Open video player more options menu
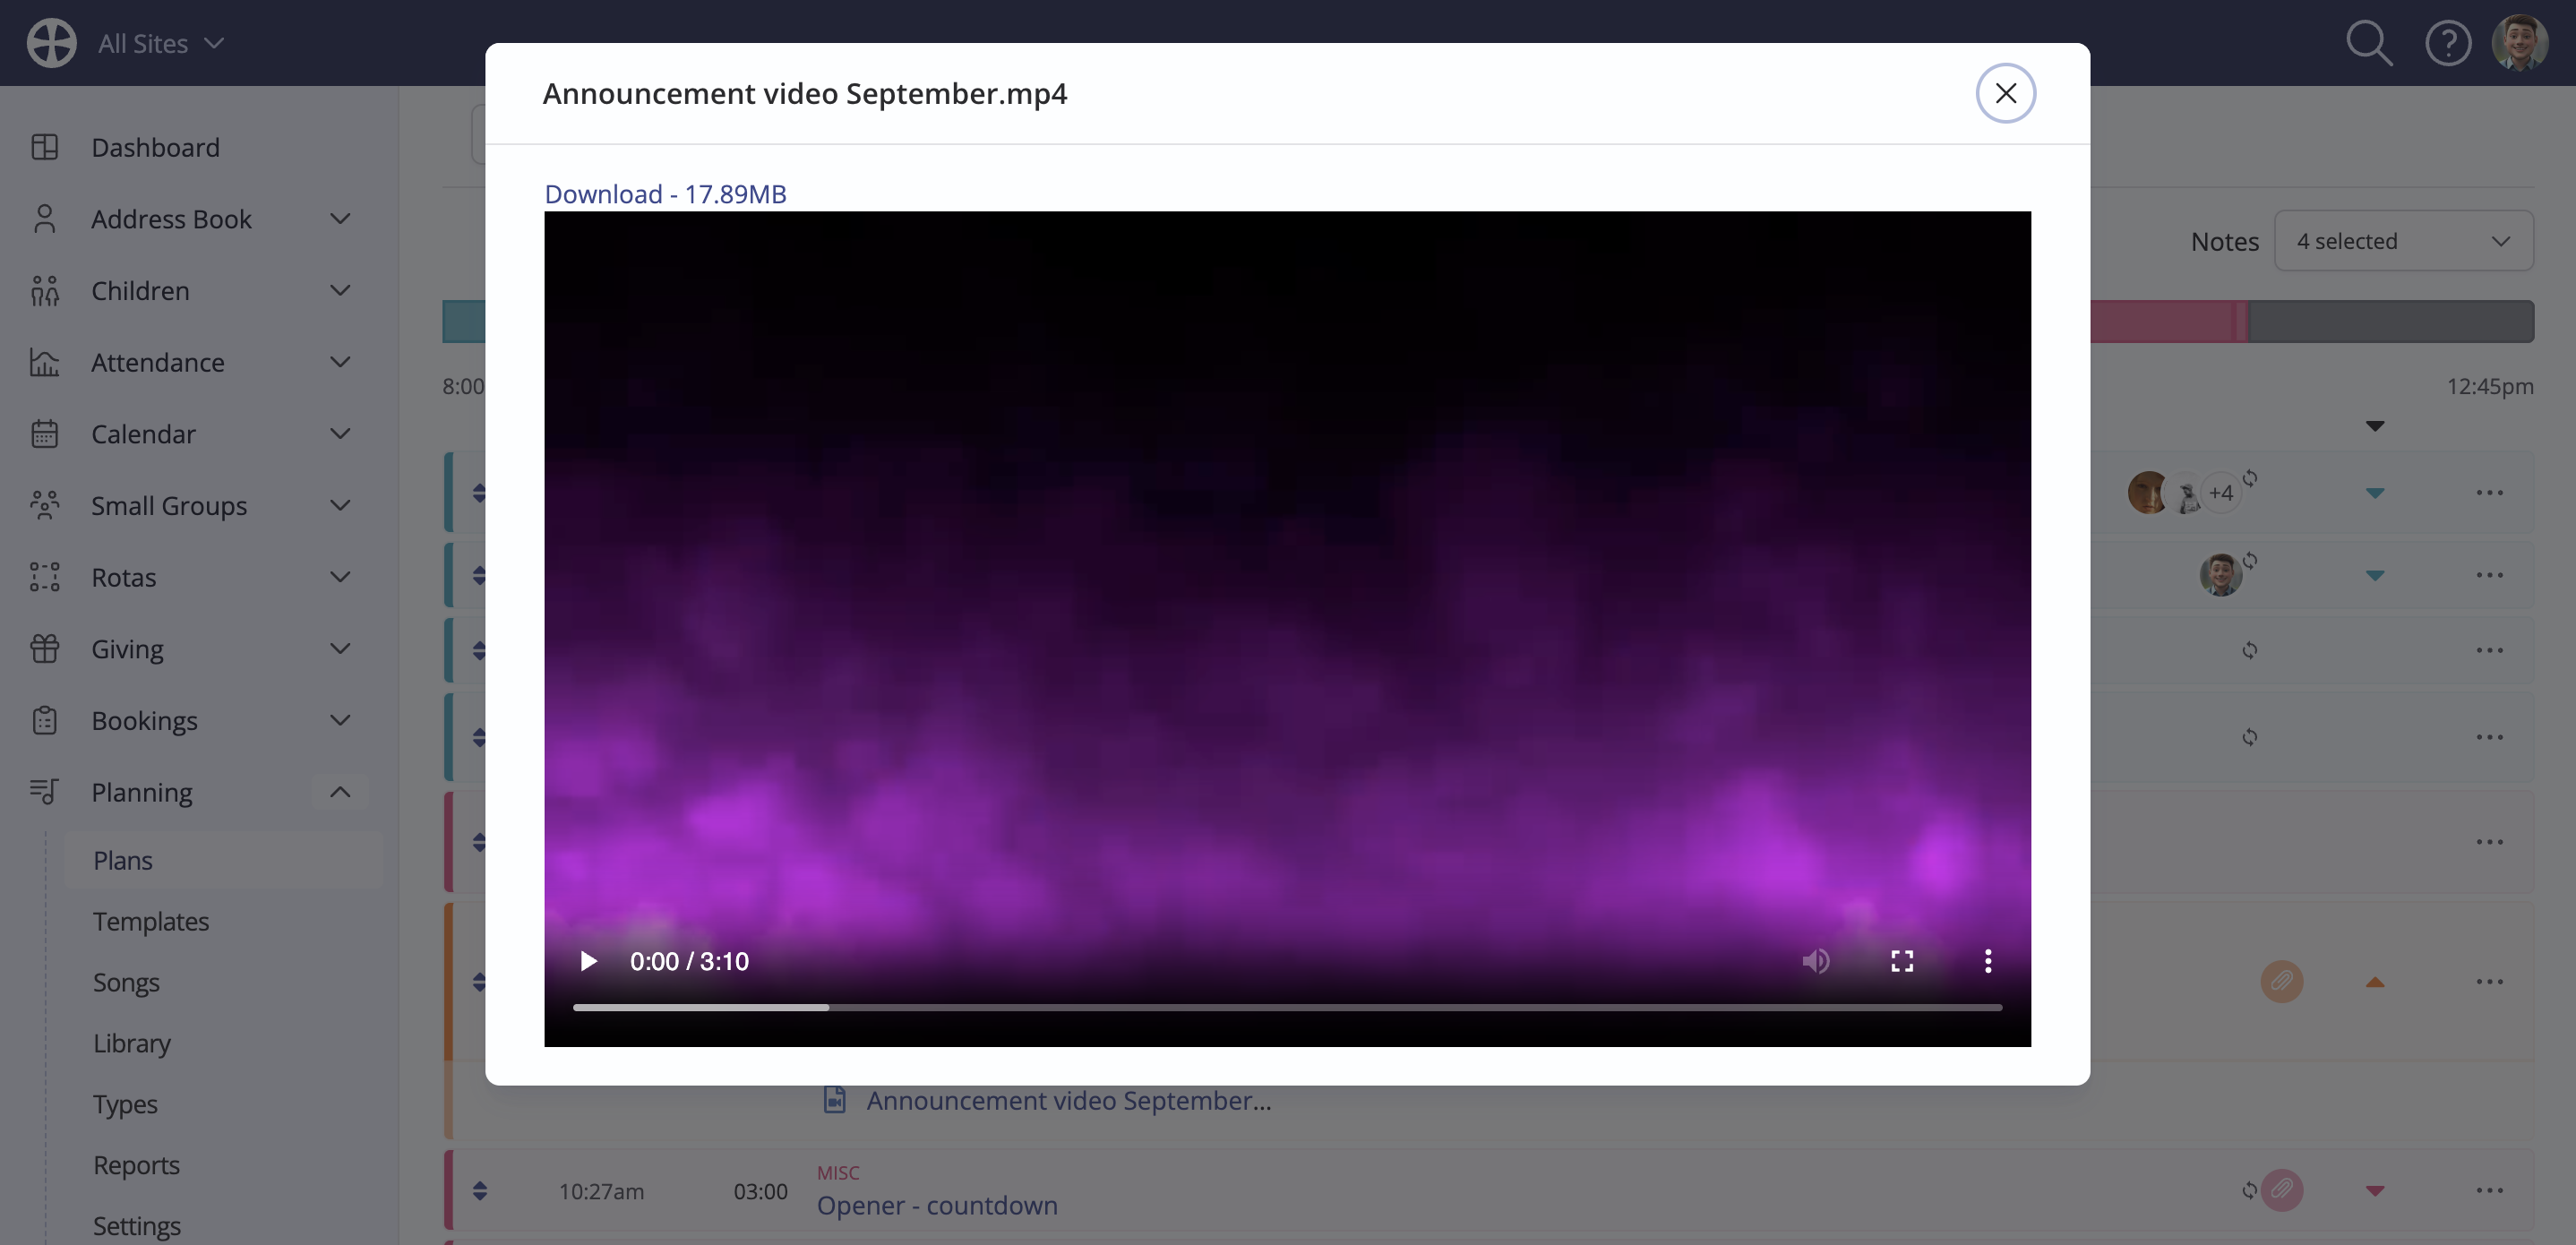Viewport: 2576px width, 1245px height. pos(1988,961)
